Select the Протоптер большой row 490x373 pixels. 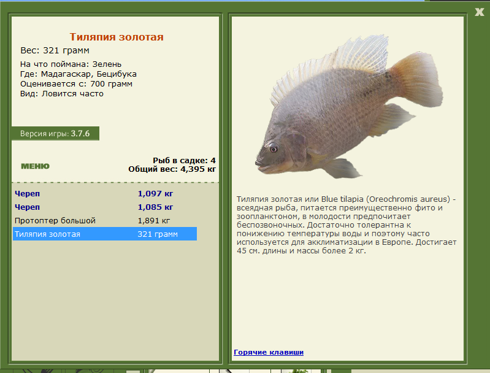105,220
